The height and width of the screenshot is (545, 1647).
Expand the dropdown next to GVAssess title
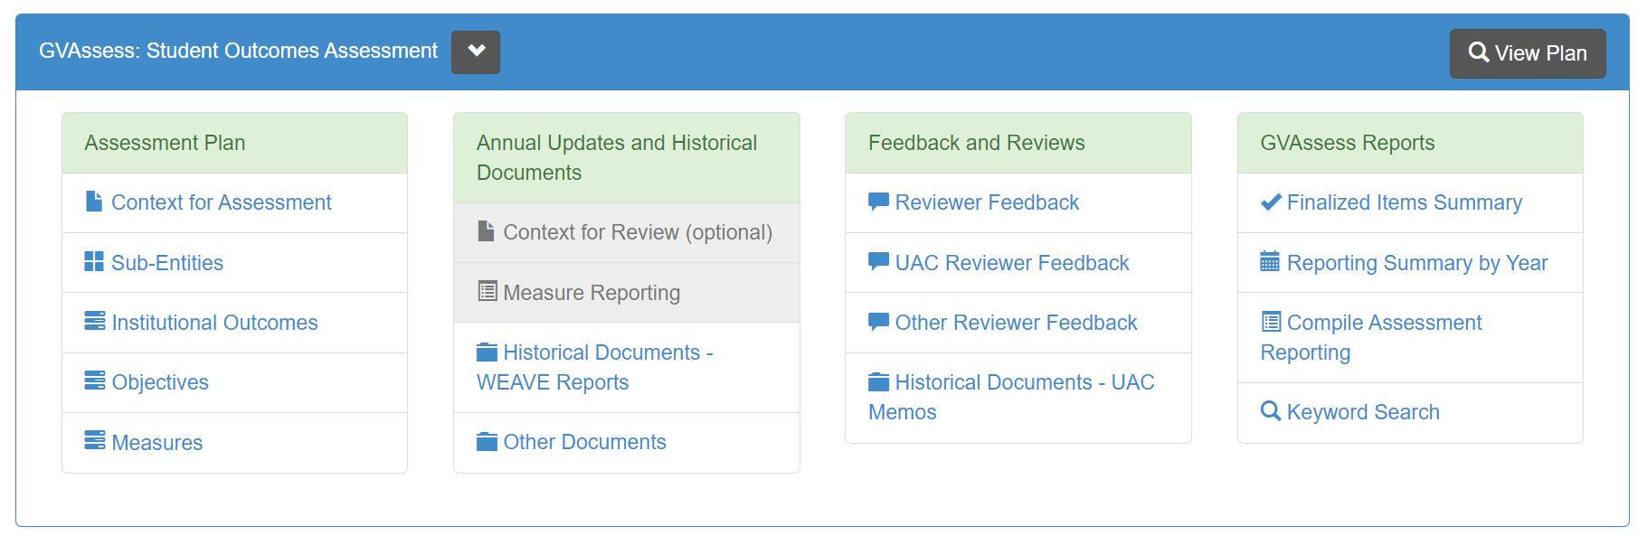pyautogui.click(x=477, y=52)
